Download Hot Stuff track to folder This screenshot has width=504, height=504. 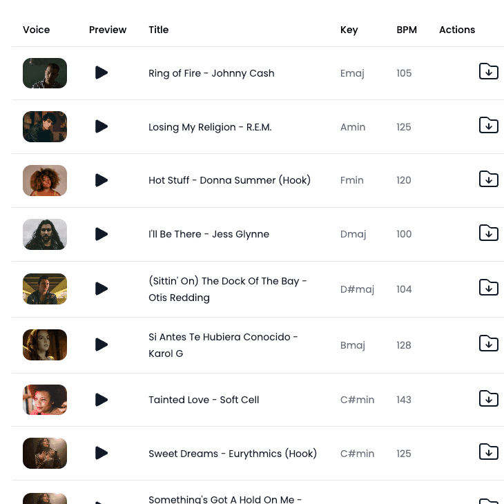(x=489, y=179)
